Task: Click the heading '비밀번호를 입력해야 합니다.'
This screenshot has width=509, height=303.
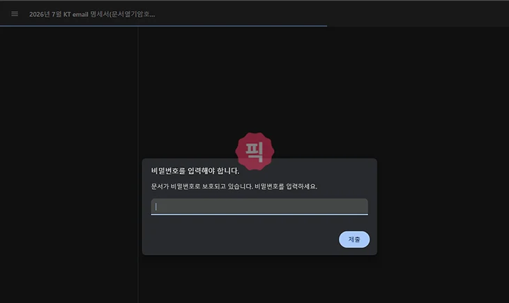Action: point(195,171)
